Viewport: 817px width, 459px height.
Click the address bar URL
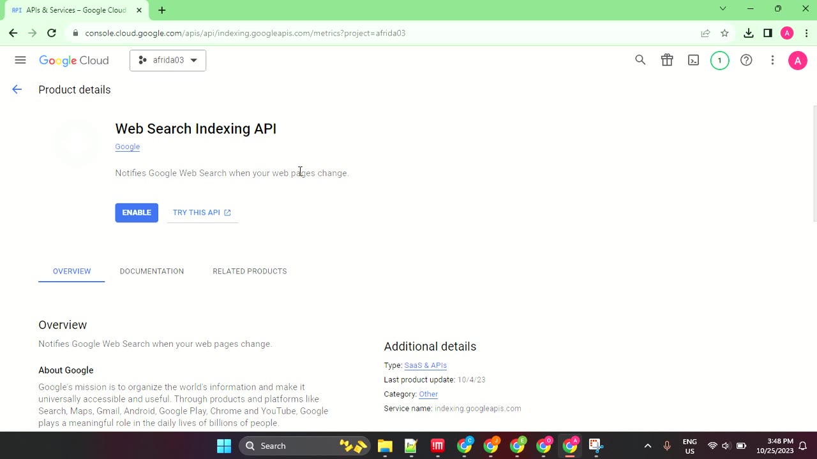[x=245, y=33]
